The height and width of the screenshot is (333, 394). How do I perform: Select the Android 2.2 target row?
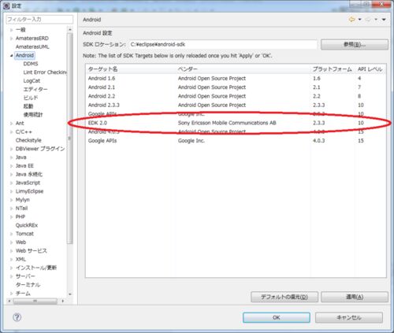[236, 96]
